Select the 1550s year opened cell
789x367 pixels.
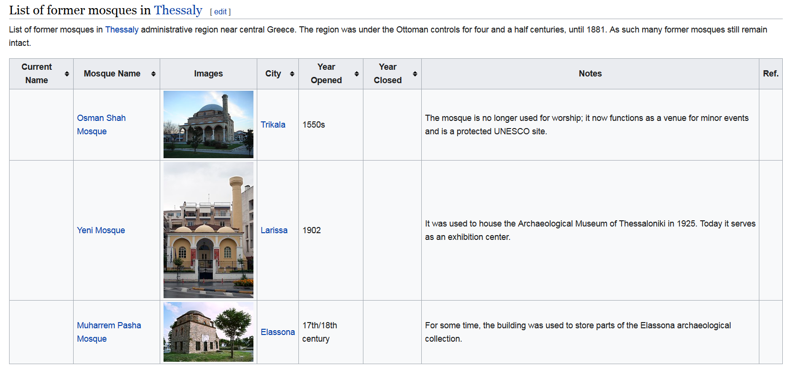(x=331, y=125)
